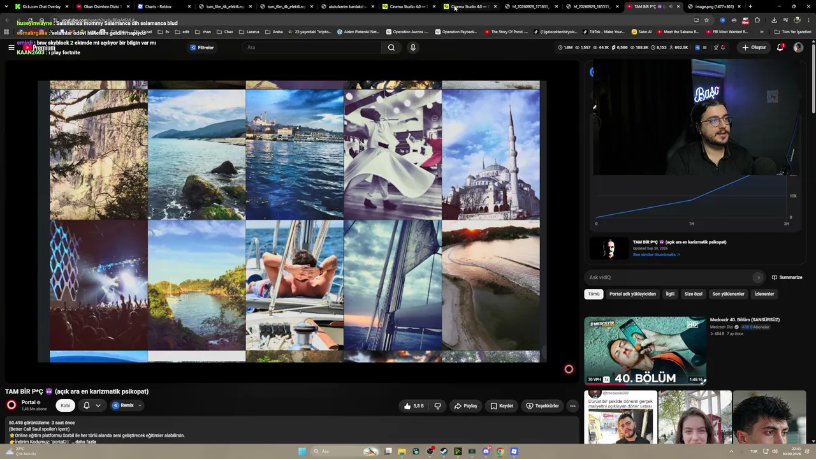Click the voice search microphone icon
816x459 pixels.
coord(412,47)
